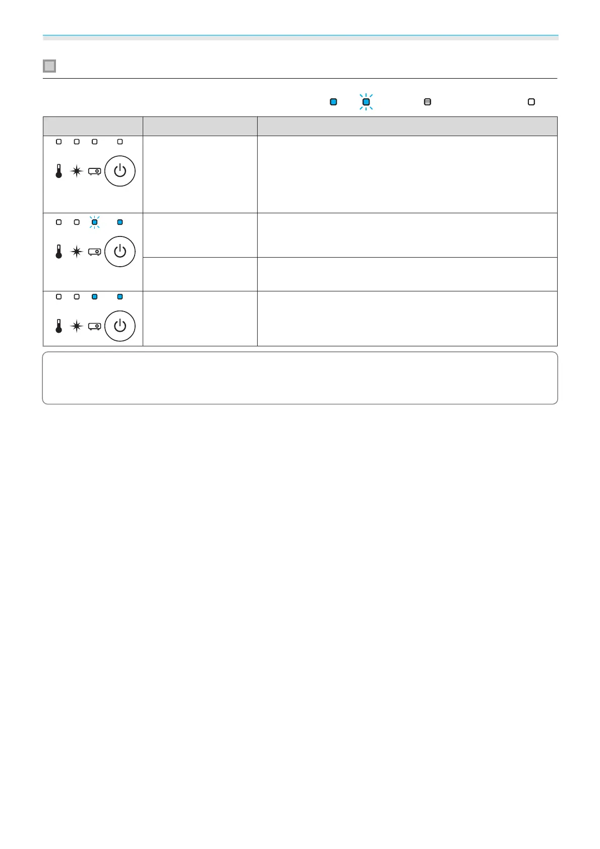Select the starburst light icon in the all-off row
The width and height of the screenshot is (600, 849).
(x=77, y=171)
